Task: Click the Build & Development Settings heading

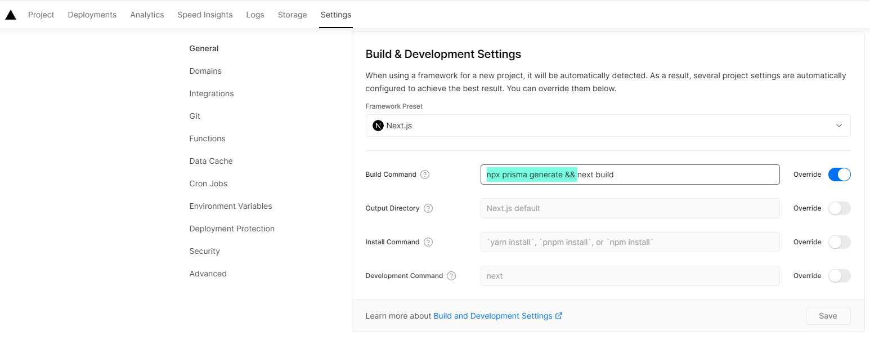Action: point(443,54)
